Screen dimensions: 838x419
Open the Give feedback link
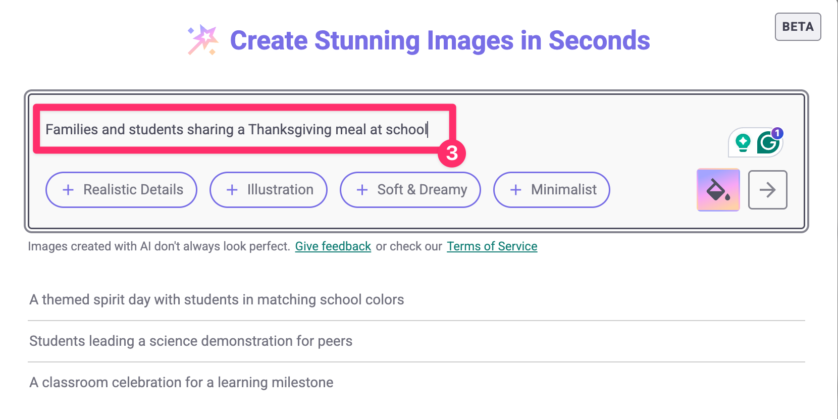pos(333,246)
